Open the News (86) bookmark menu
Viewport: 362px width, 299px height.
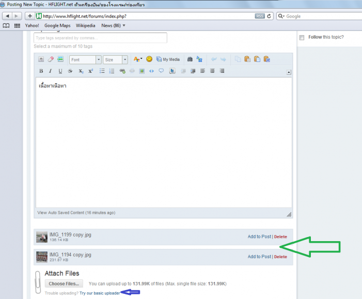coord(114,25)
